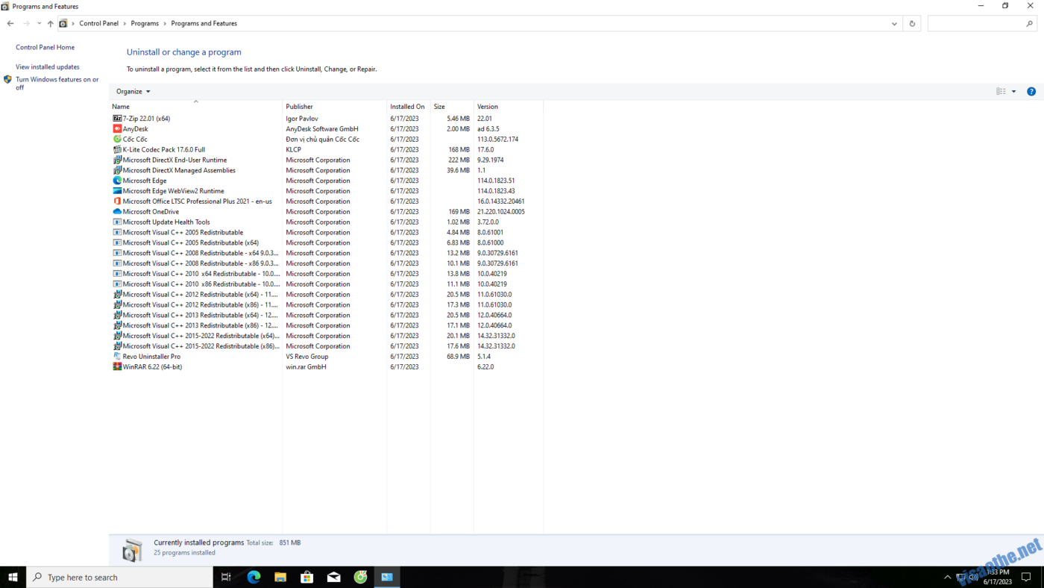This screenshot has height=588, width=1044.
Task: Open Microsoft Store from taskbar
Action: (x=307, y=577)
